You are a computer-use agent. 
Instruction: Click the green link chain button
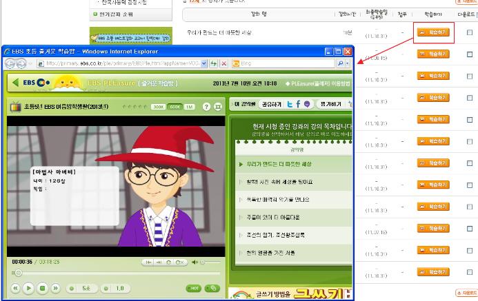(x=212, y=288)
